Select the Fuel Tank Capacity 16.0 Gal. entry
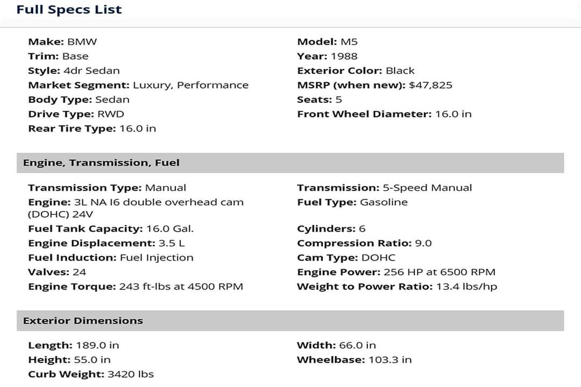Image resolution: width=581 pixels, height=387 pixels. point(111,229)
